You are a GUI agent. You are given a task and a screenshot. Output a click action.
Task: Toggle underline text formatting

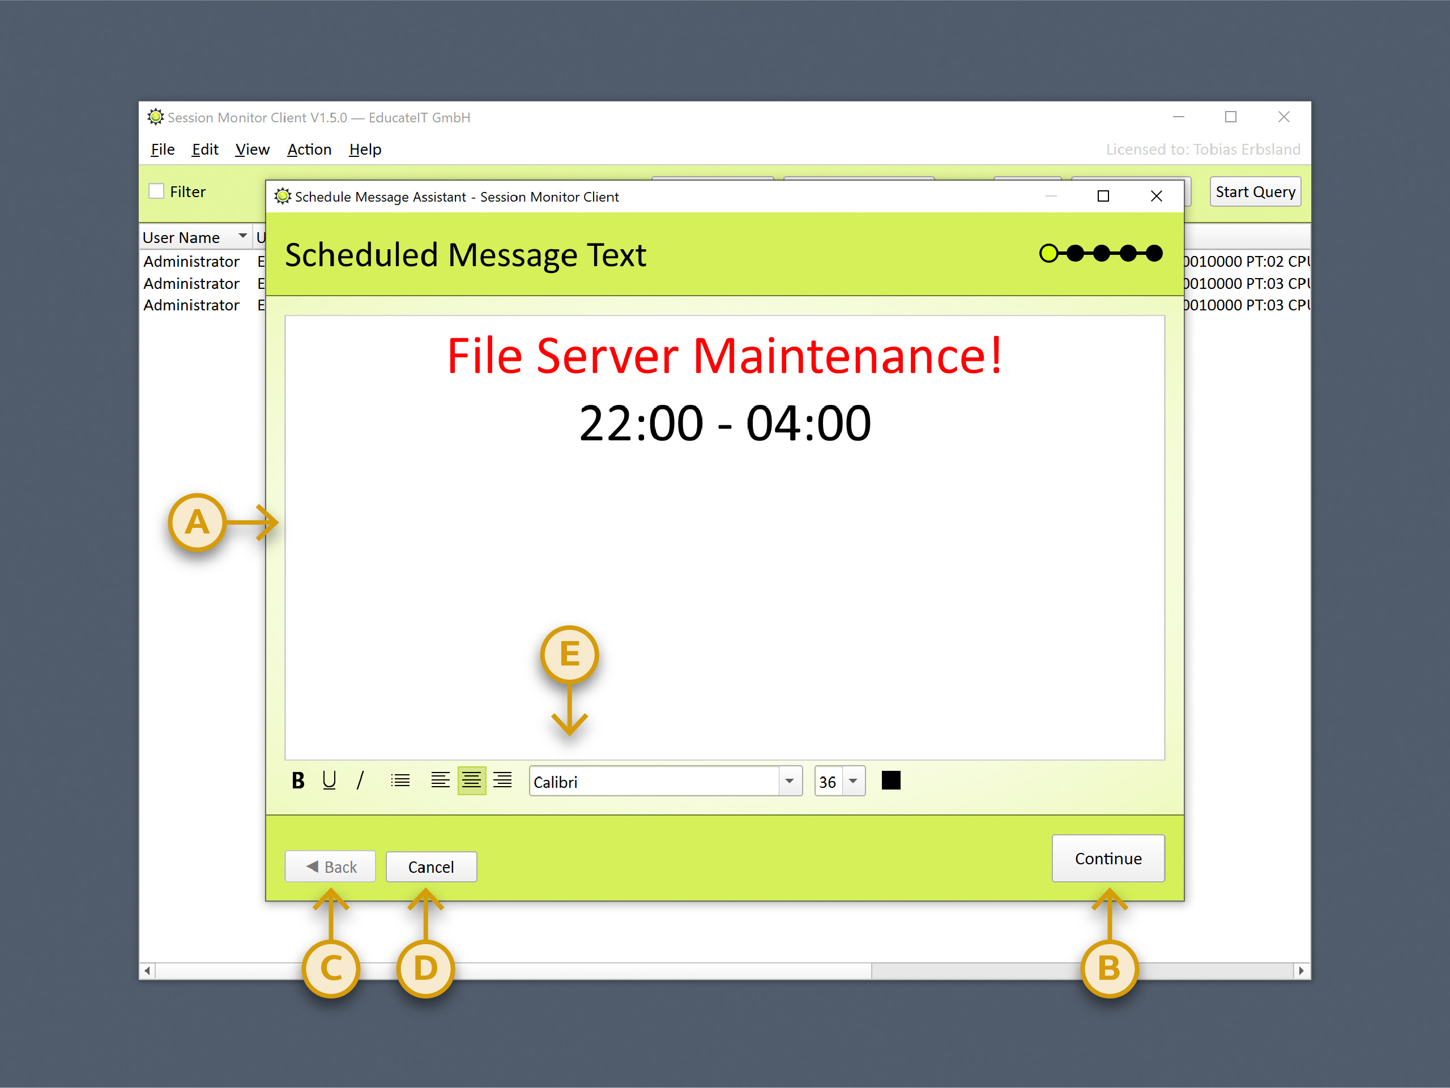click(x=329, y=780)
